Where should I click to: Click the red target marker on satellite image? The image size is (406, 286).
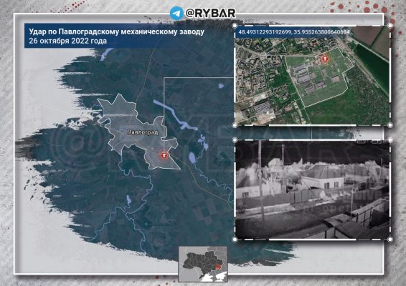[324, 59]
